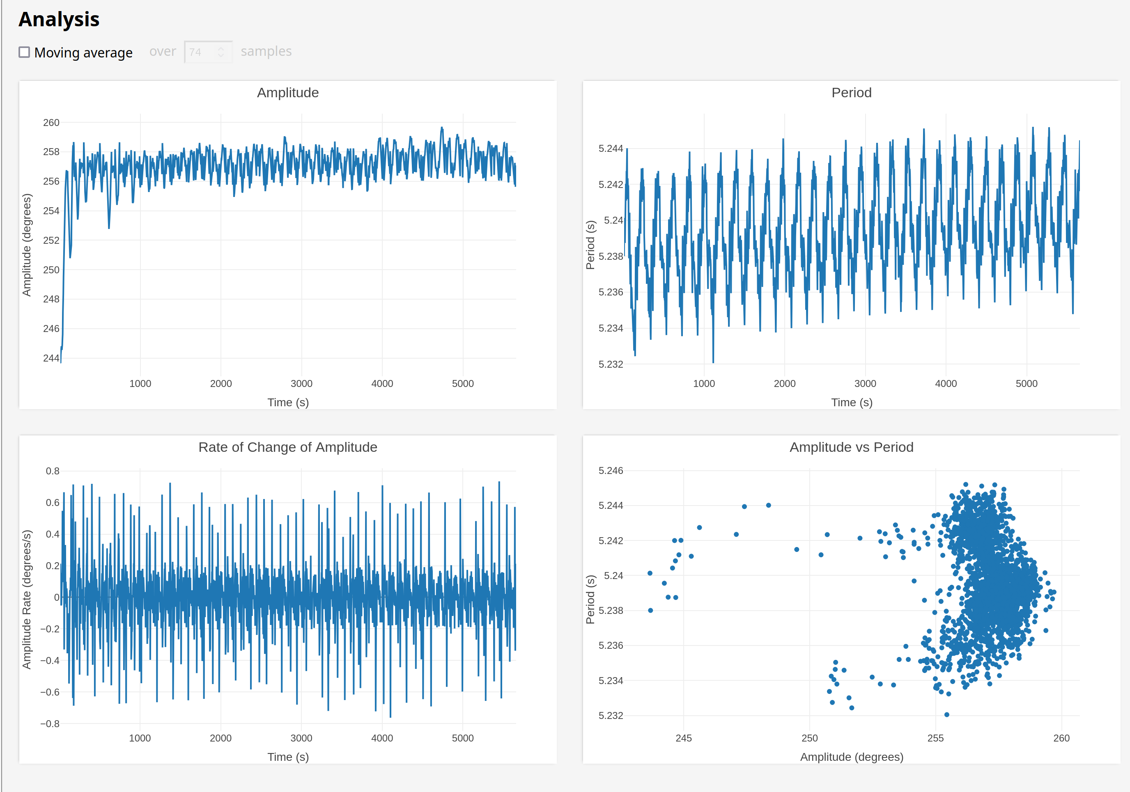Click the samples count input field

point(201,52)
